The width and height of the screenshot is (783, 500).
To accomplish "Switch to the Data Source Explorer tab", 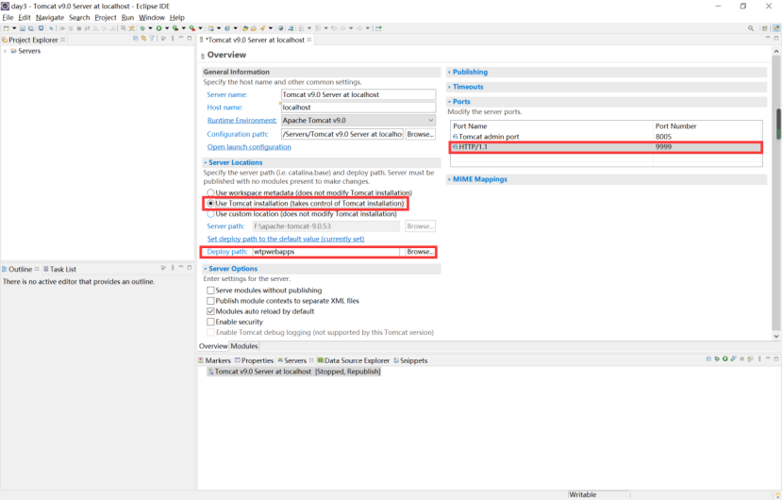I will click(353, 360).
